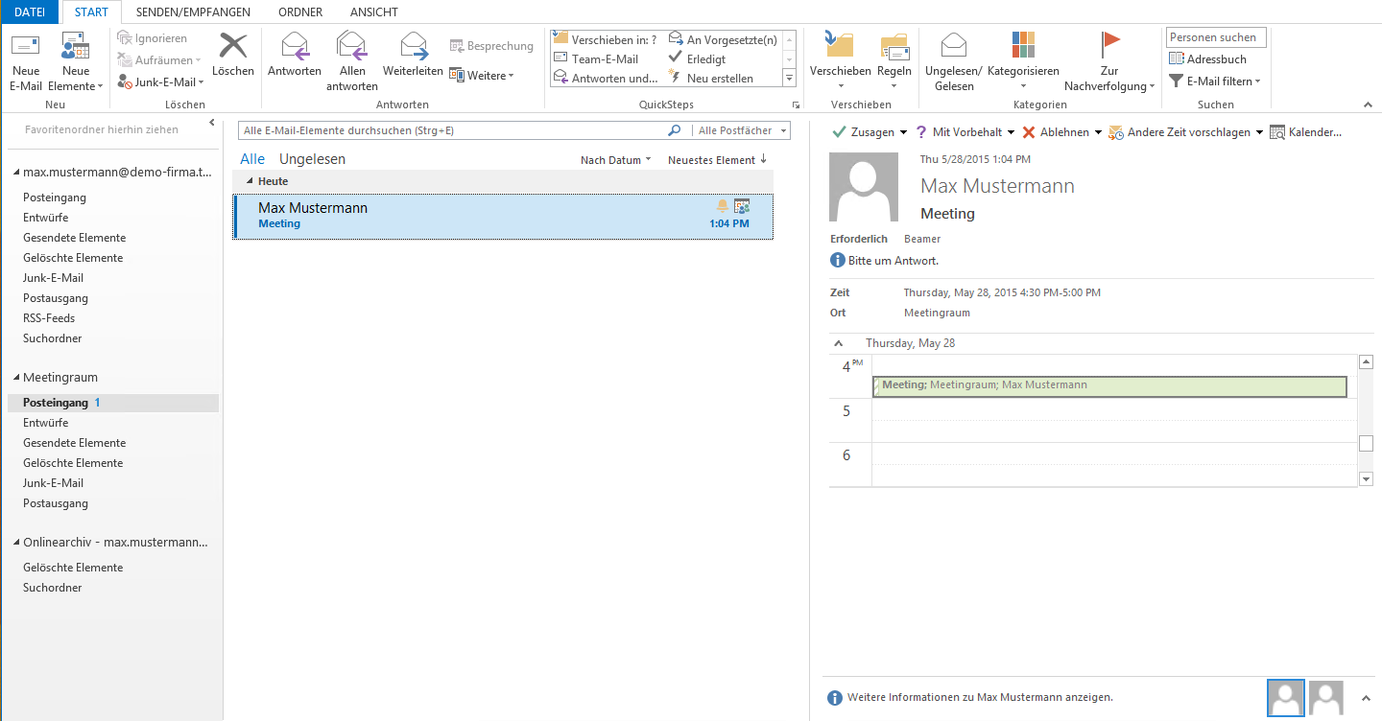Select An Vorgesetzte(n) quick step

(723, 39)
